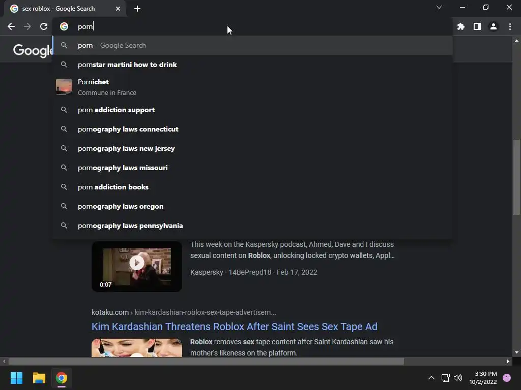Image resolution: width=521 pixels, height=390 pixels.
Task: Open the Extensions puzzle-piece icon
Action: [461, 26]
